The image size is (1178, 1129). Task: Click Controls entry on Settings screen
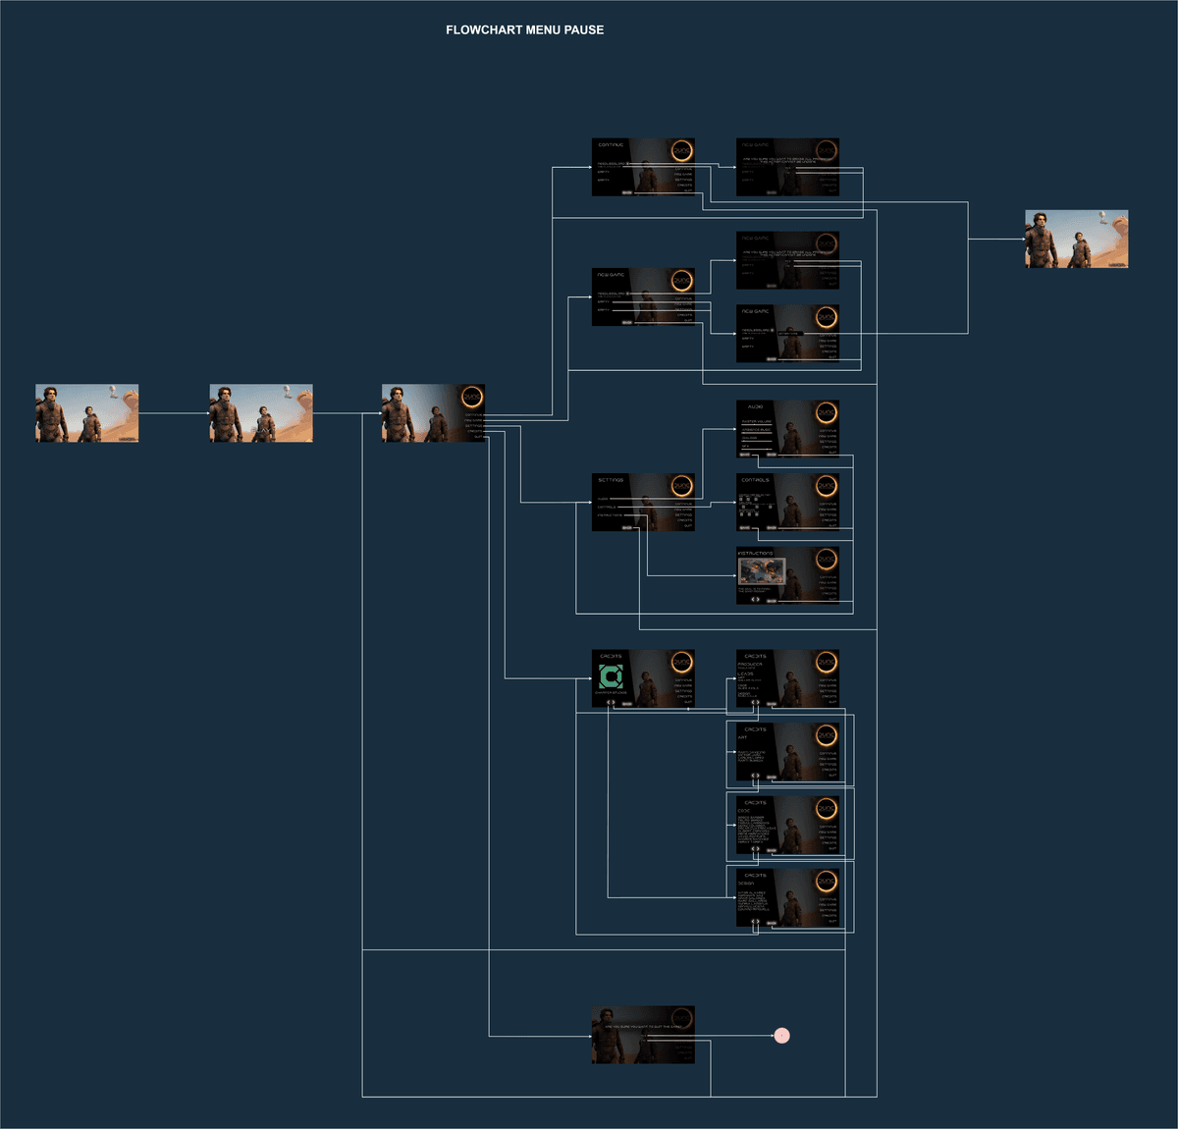tap(607, 507)
